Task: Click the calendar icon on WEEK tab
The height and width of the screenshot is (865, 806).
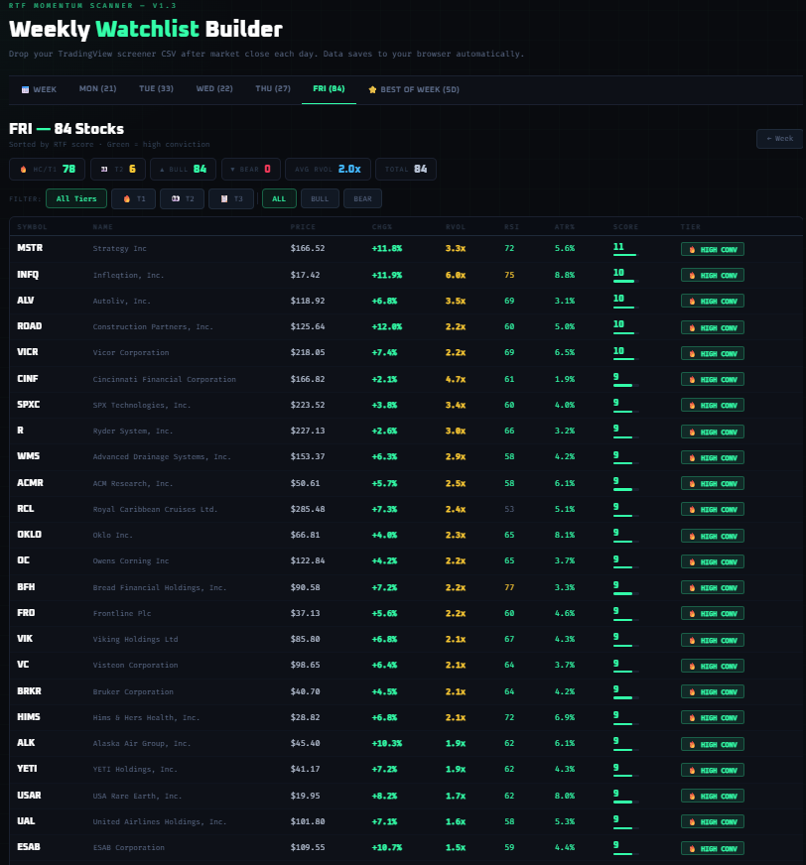Action: click(x=25, y=89)
